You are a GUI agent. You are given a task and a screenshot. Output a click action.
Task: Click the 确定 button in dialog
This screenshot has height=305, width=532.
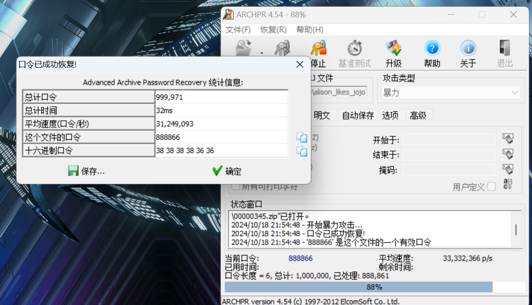coord(227,171)
